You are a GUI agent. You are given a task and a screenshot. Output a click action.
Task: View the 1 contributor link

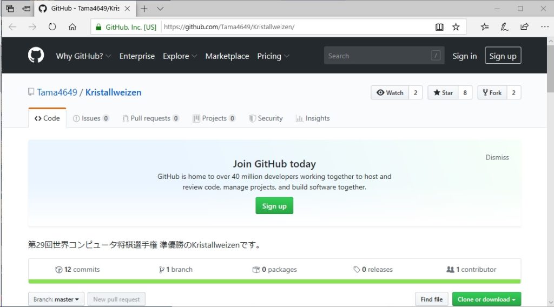point(471,269)
